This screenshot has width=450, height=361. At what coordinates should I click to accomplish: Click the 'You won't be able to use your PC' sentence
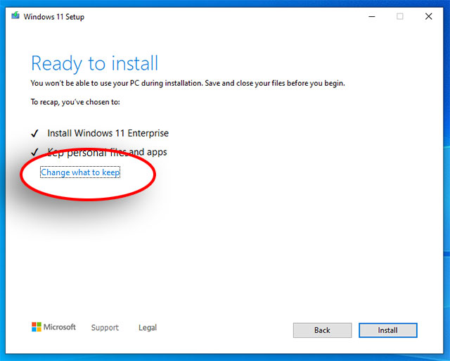pos(188,83)
